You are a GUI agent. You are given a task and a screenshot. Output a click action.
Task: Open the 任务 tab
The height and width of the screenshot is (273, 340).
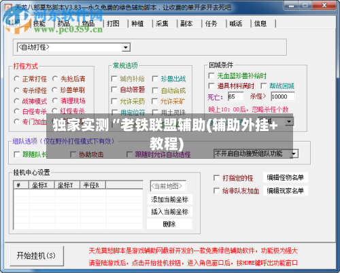(x=211, y=24)
